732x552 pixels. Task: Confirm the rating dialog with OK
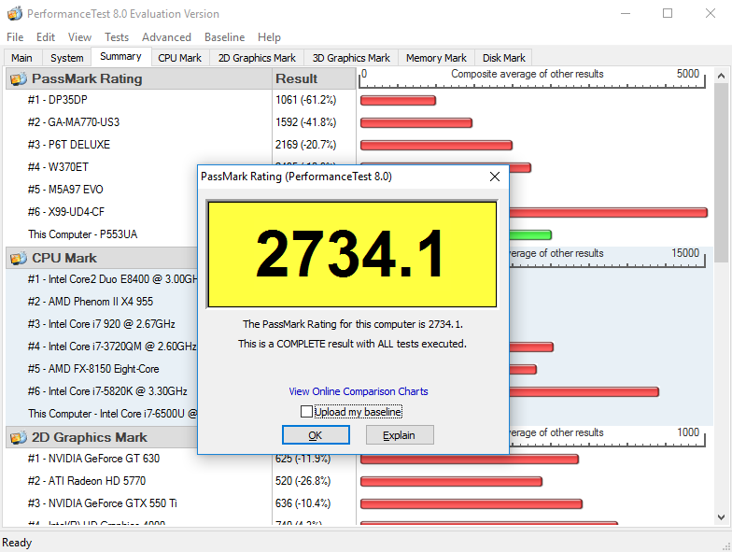pyautogui.click(x=316, y=435)
